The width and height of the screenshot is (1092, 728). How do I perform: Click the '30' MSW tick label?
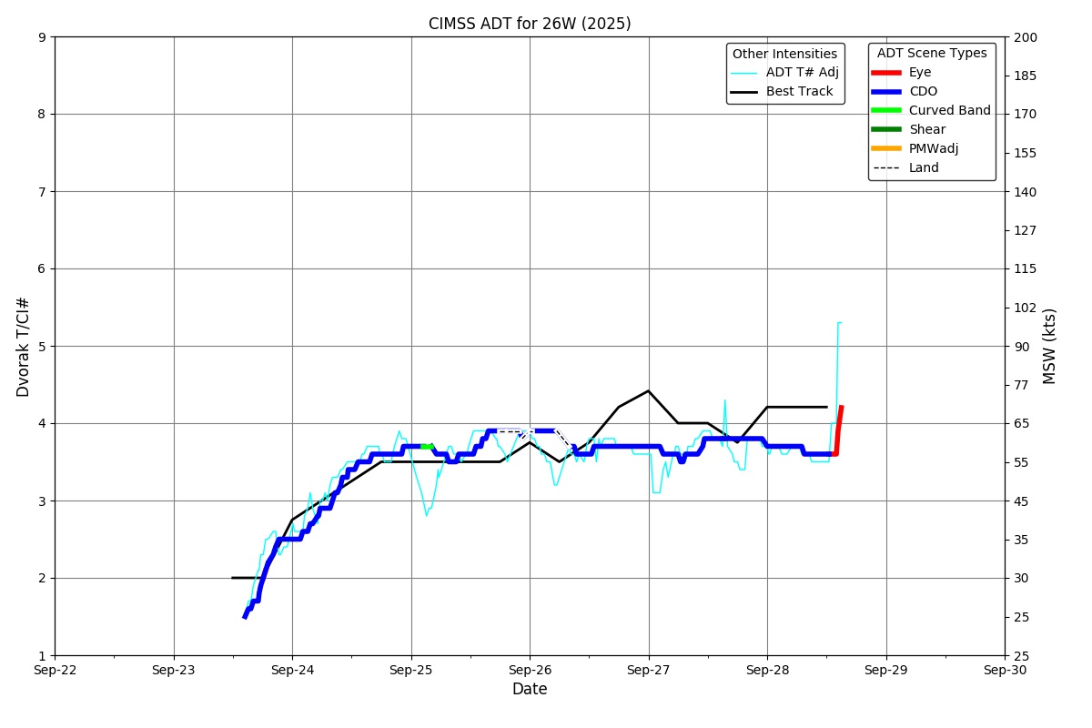coord(1021,579)
